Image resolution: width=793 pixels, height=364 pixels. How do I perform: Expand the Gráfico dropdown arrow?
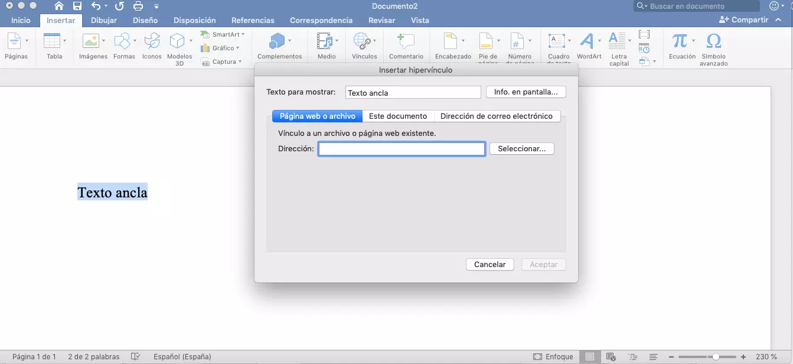pyautogui.click(x=238, y=48)
